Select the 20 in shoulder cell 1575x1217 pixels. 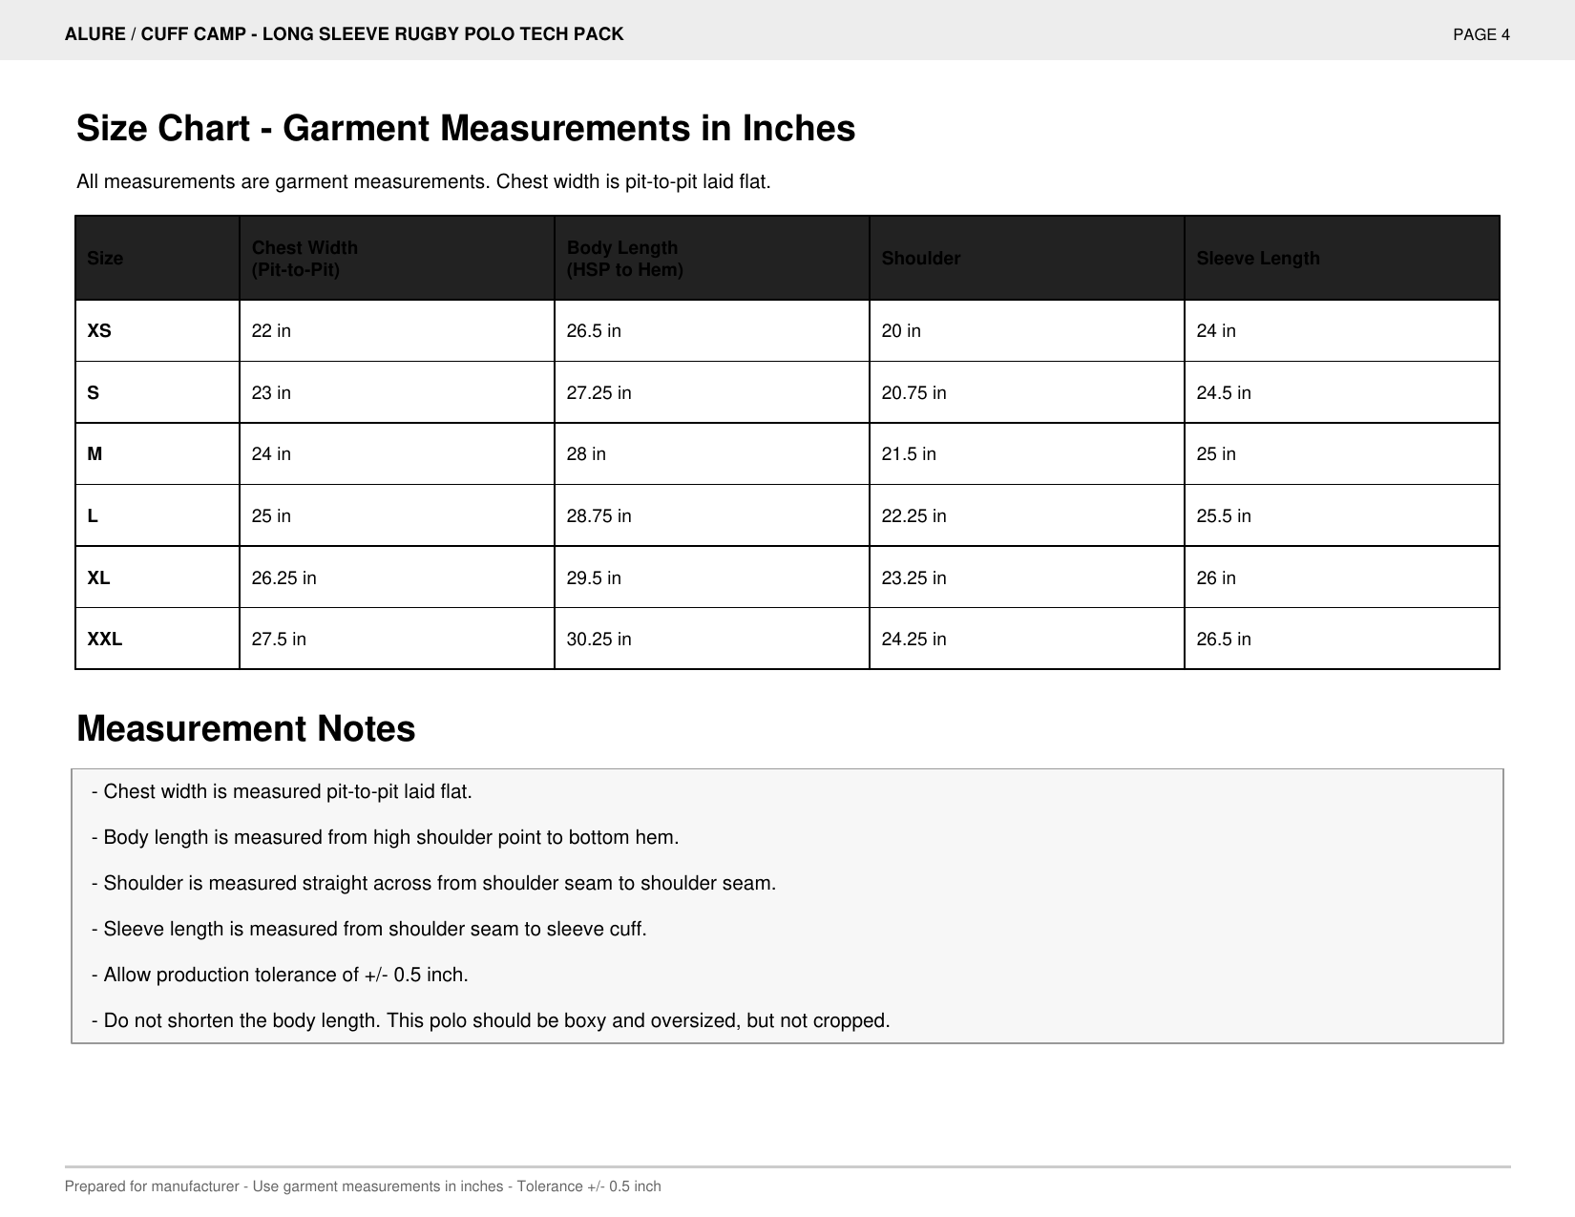pos(1027,331)
